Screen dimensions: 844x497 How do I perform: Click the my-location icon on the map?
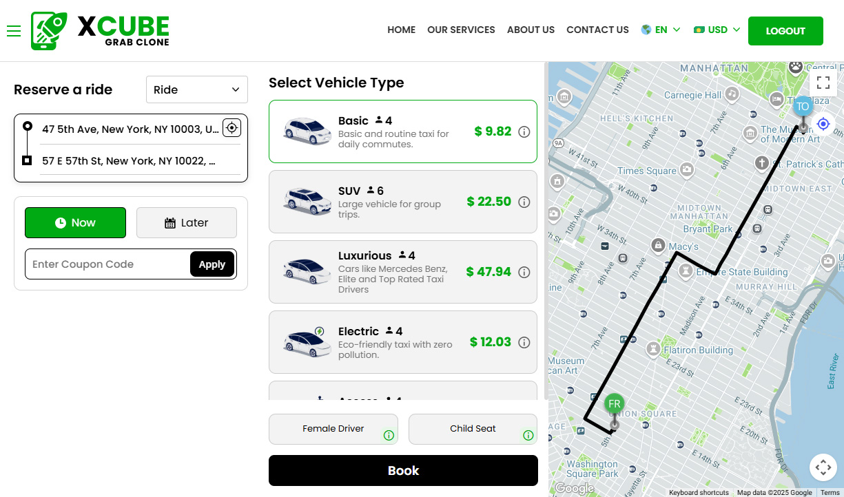tap(823, 123)
